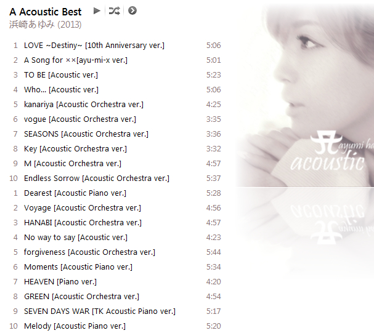This screenshot has width=374, height=333.
Task: Select track SEVEN DAYS WAR TK Acoustic Piano
Action: point(115,311)
